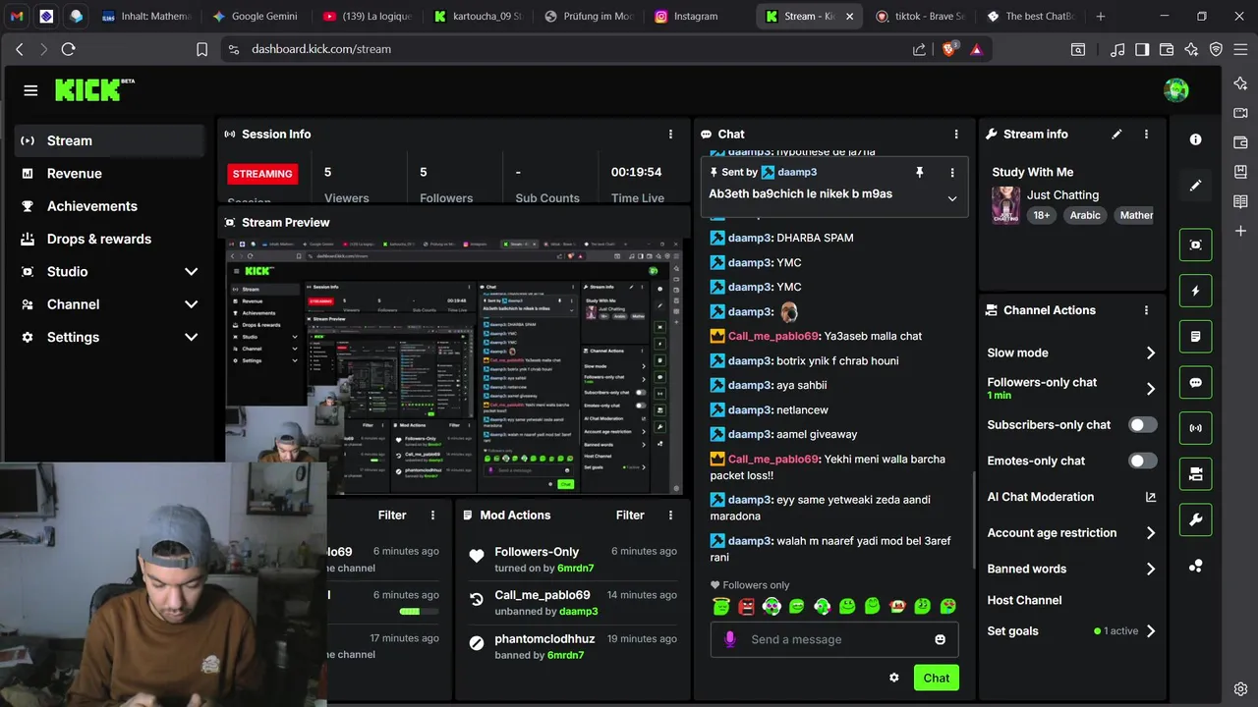Go to Stream in the sidebar
This screenshot has width=1258, height=707.
point(110,140)
